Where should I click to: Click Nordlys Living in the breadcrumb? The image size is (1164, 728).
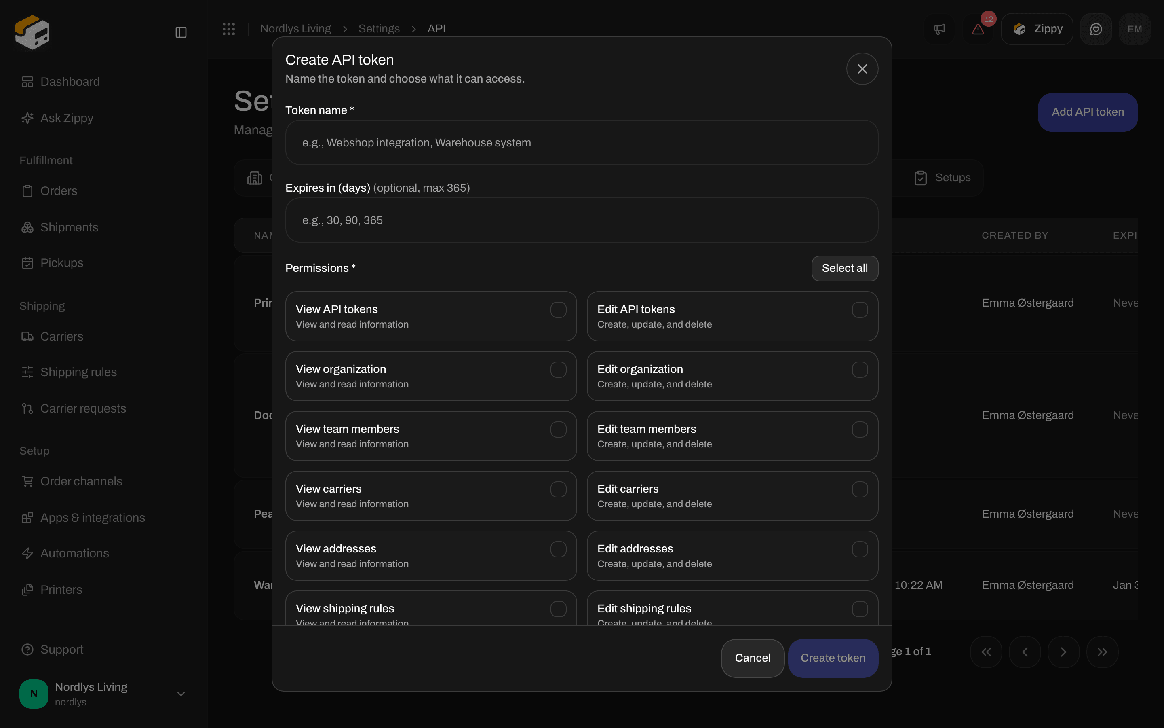[295, 29]
